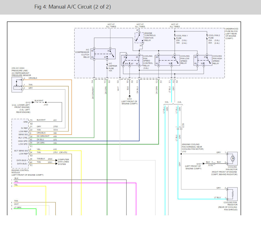This screenshot has width=261, height=226.
Task: Click the "B3" connector pin label
Action: (128, 81)
